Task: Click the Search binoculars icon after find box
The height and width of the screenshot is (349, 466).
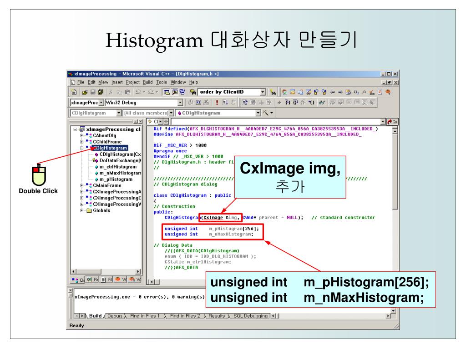Action: click(x=273, y=92)
